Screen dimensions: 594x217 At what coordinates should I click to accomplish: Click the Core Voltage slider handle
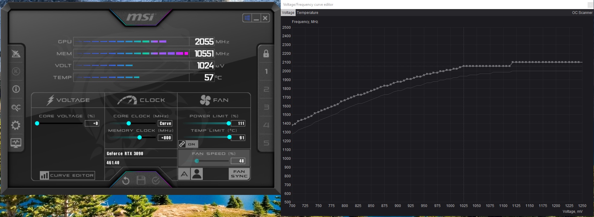click(37, 123)
